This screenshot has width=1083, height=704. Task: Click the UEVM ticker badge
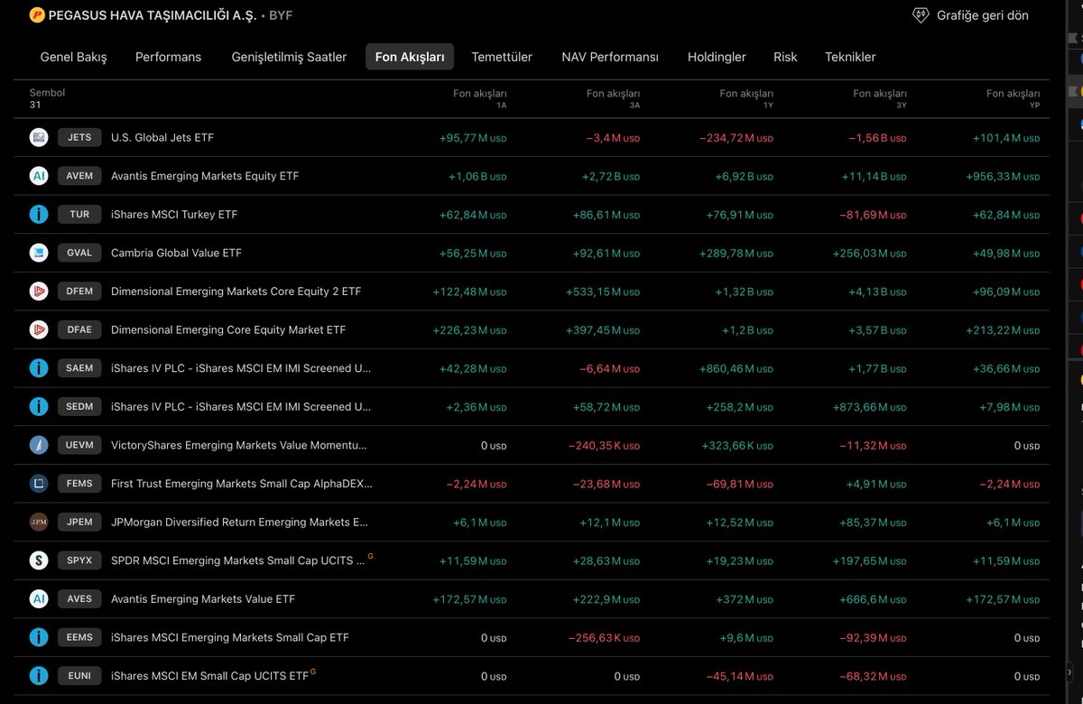(x=79, y=445)
